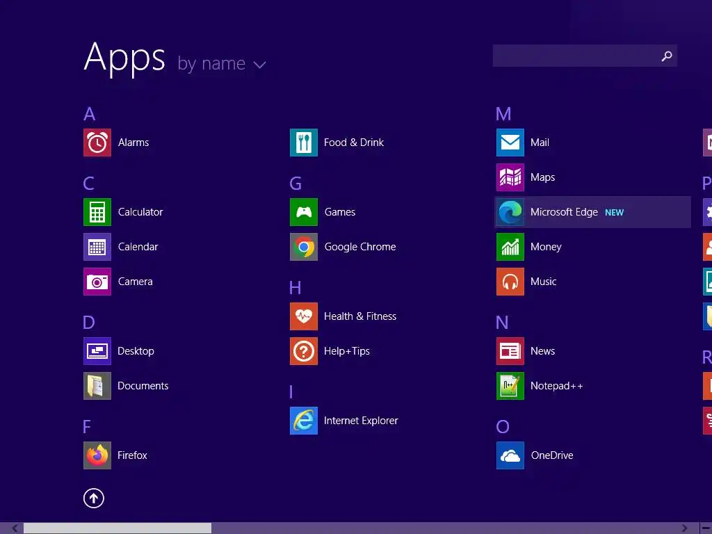Click the NEW badge beside Microsoft Edge

coord(615,213)
